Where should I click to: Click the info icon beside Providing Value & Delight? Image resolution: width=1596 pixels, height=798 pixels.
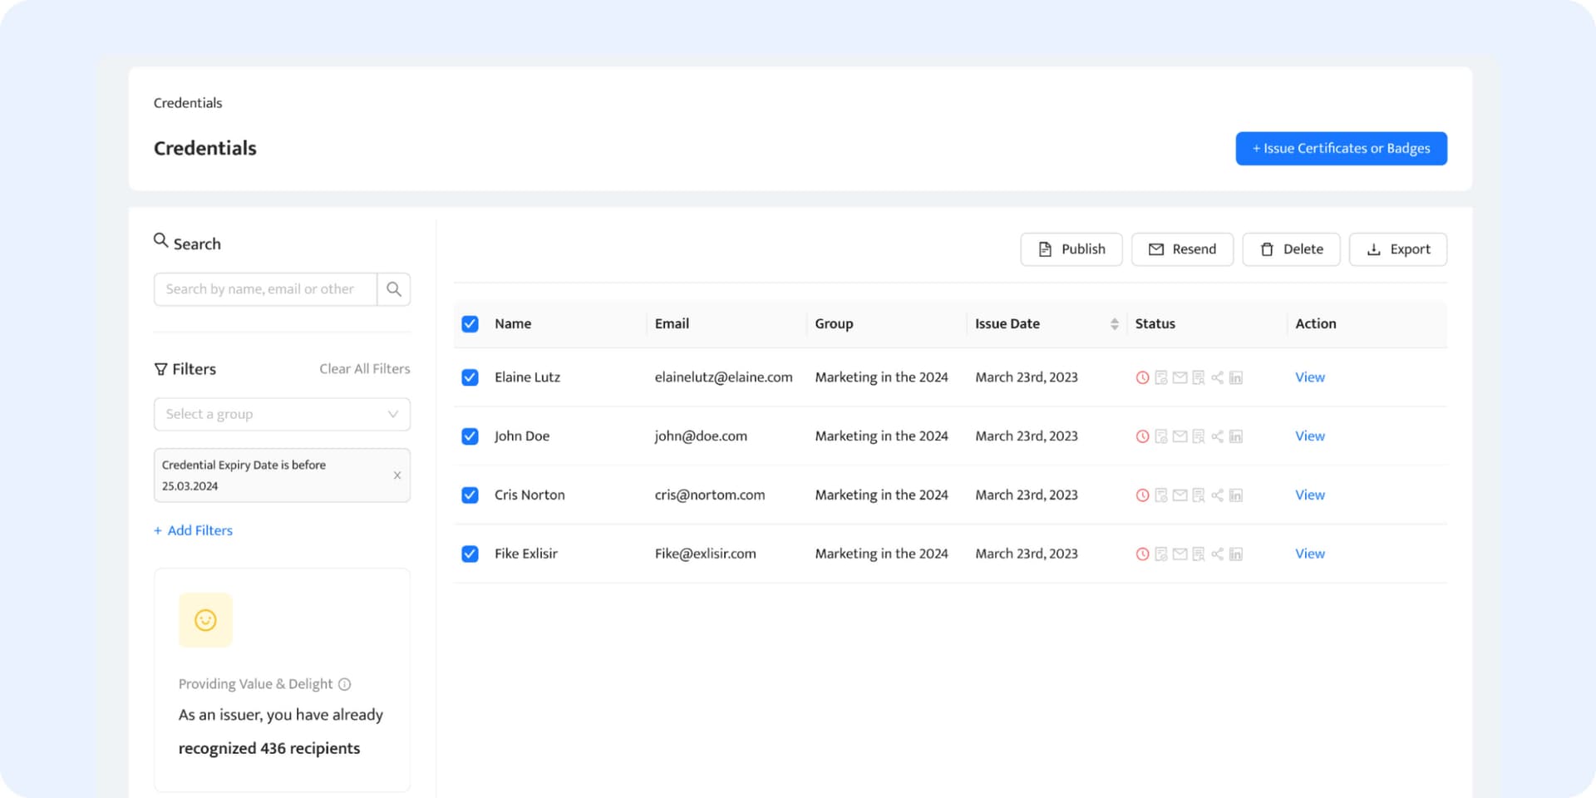(345, 684)
